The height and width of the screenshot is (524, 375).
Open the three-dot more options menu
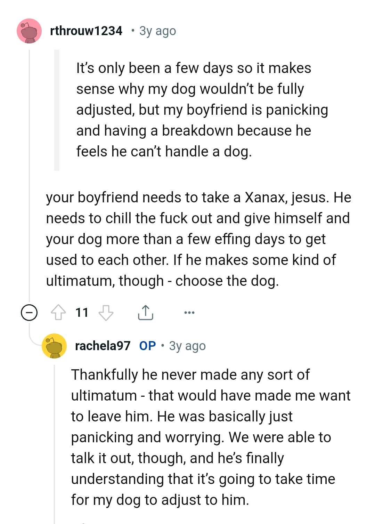(189, 312)
